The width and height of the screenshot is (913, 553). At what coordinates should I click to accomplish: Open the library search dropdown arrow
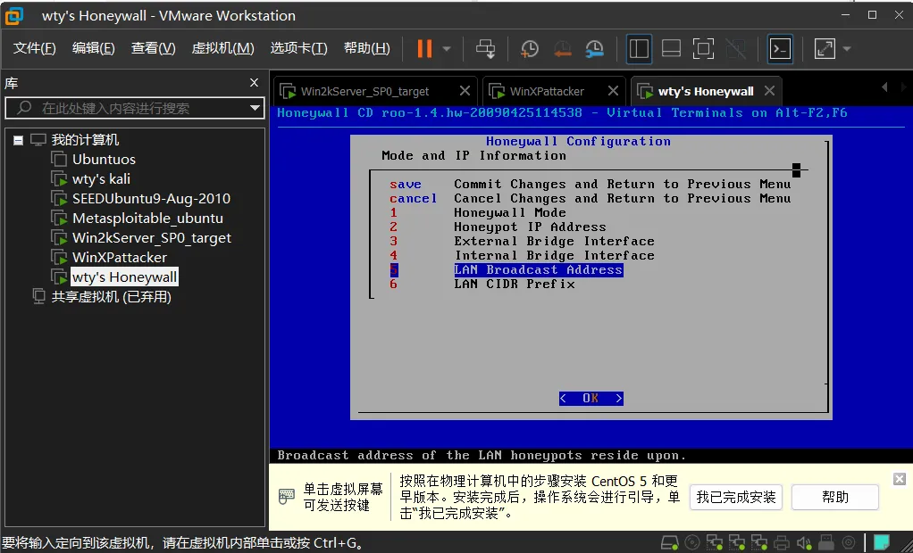[x=255, y=108]
